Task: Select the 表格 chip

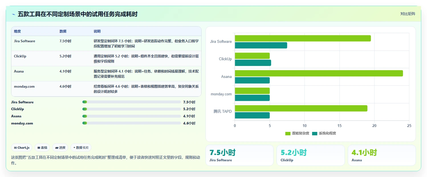Action: (42, 148)
